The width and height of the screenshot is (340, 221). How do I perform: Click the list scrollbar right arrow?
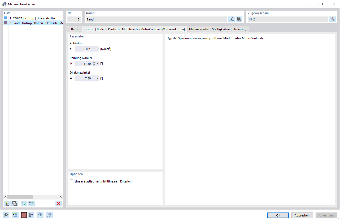pyautogui.click(x=61, y=197)
